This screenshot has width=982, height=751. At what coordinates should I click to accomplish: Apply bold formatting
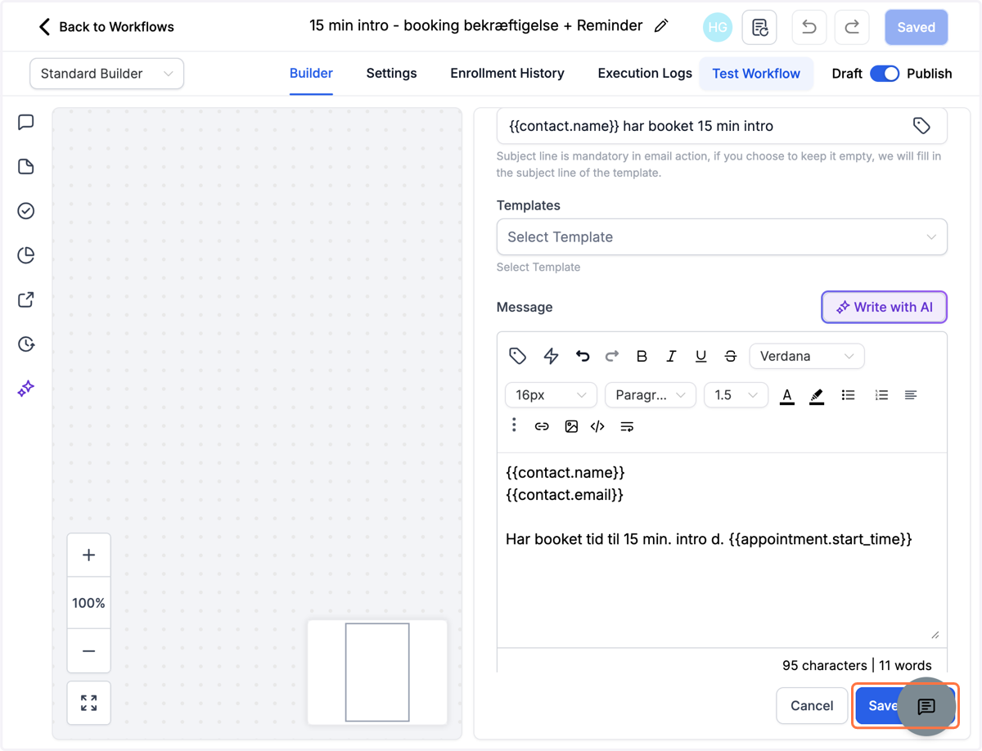point(642,356)
